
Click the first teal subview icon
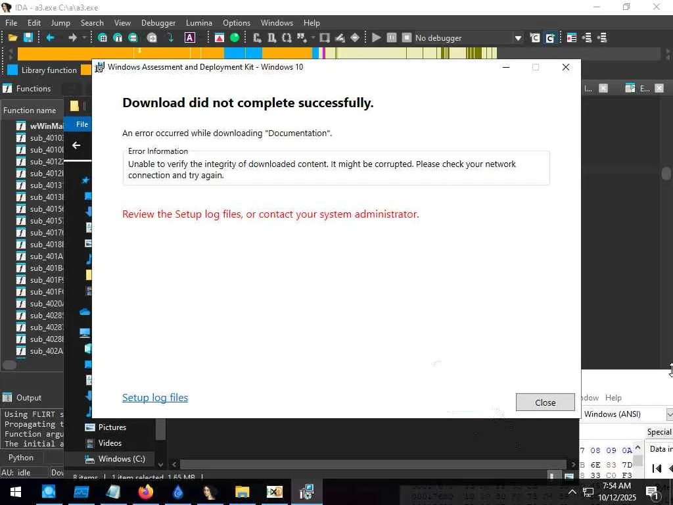point(102,37)
